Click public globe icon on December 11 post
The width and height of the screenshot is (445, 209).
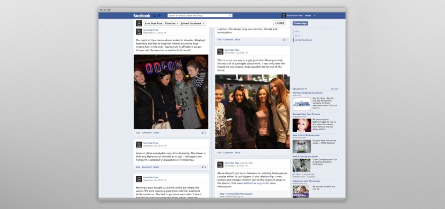[165, 33]
